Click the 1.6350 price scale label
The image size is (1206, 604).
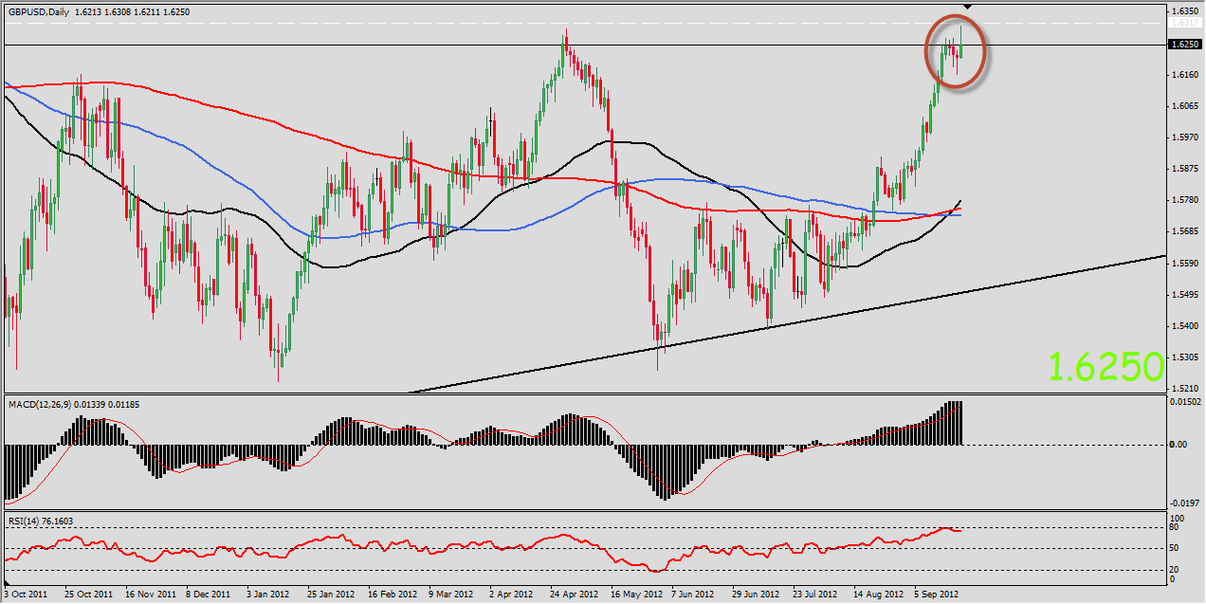click(1182, 12)
